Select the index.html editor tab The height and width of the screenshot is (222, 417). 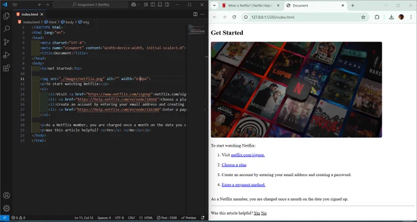(30, 14)
